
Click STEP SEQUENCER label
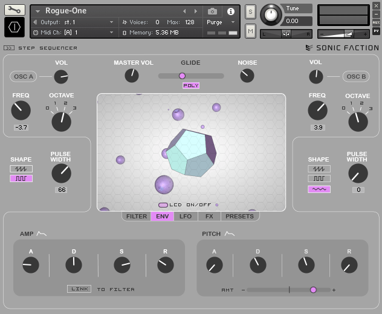[48, 48]
